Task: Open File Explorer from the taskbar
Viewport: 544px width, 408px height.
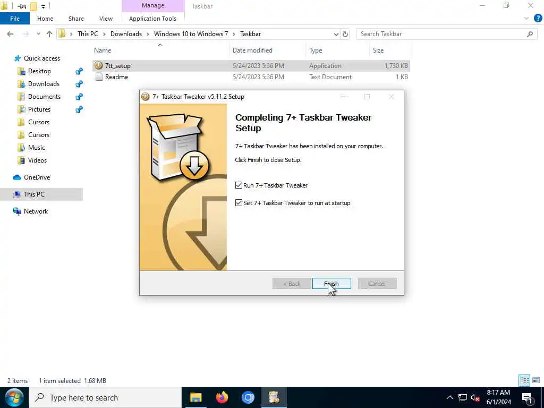Action: (x=195, y=397)
